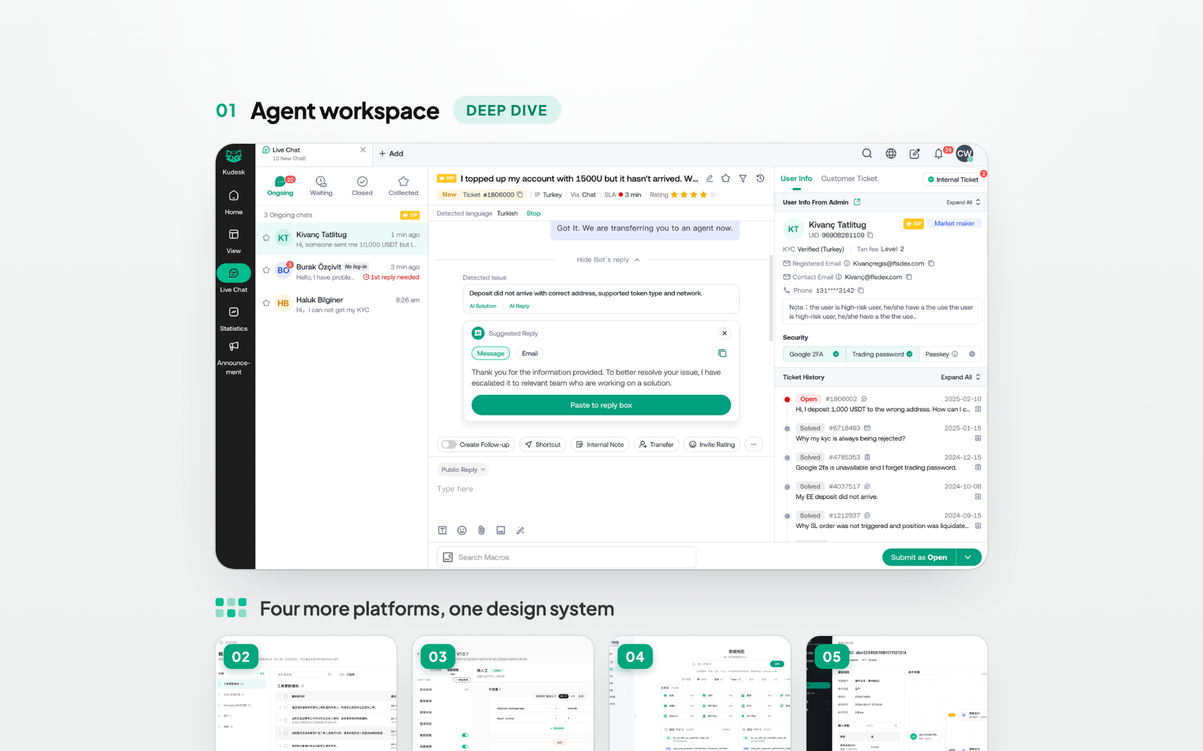Select the Message reply type pill
Screen dimensions: 1203x751
point(490,353)
